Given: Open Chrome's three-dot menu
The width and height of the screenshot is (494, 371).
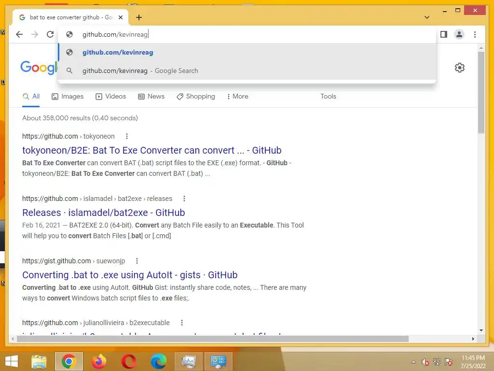Looking at the screenshot, I should click(x=475, y=34).
